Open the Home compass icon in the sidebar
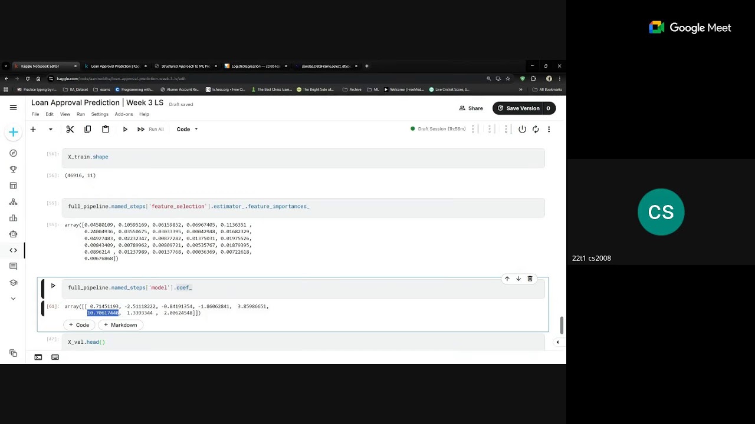 [13, 153]
